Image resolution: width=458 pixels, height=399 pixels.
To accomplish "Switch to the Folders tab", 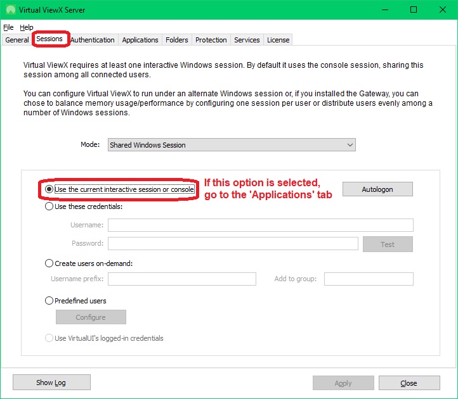I will tap(177, 40).
